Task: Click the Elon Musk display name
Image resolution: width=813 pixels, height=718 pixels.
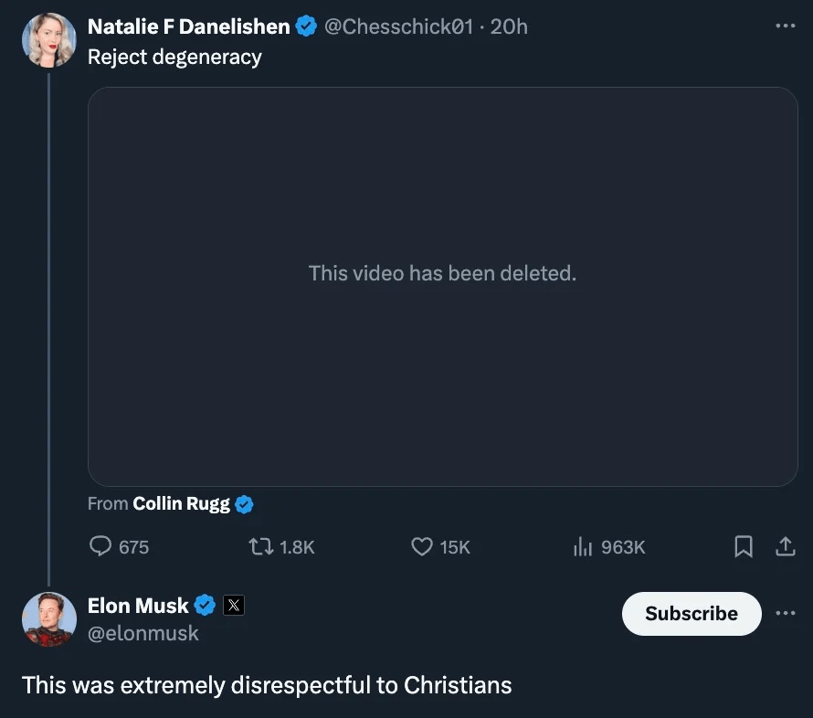Action: coord(137,606)
